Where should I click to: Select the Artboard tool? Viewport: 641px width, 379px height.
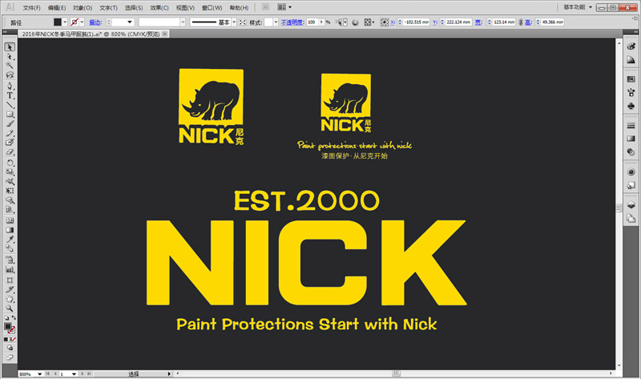coord(10,280)
